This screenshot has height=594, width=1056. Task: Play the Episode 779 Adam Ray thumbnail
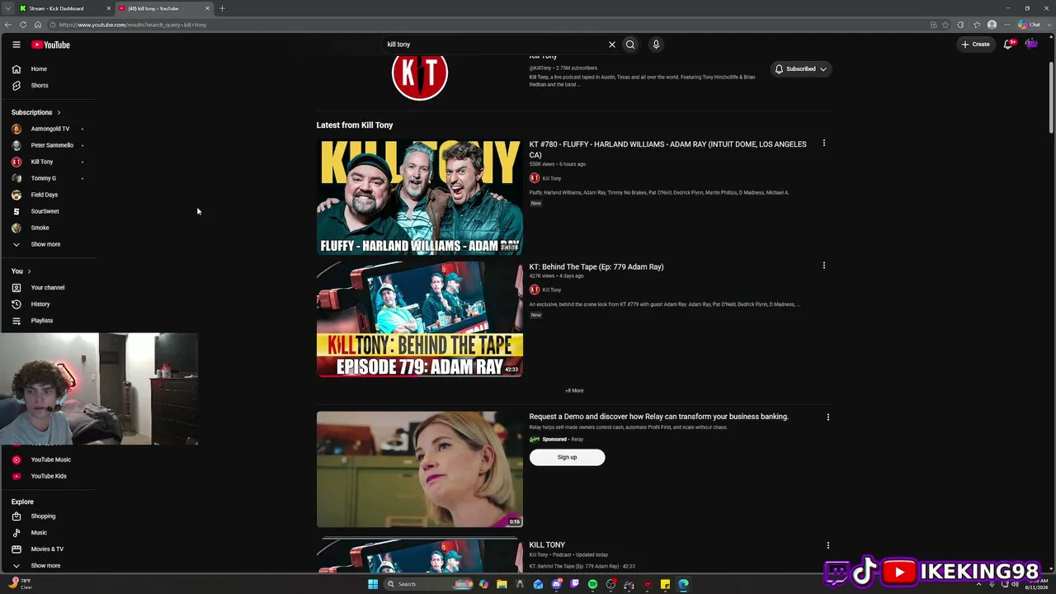[x=420, y=319]
